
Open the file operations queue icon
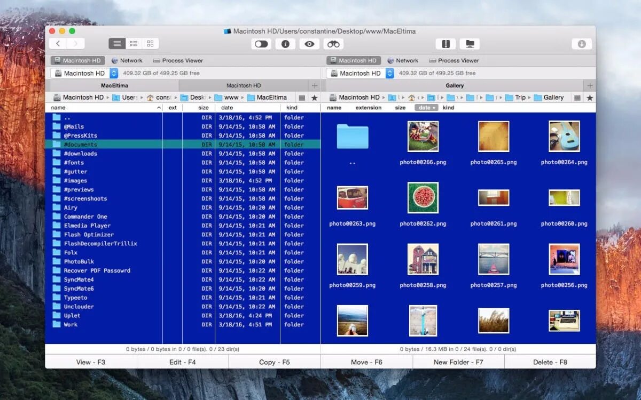point(445,44)
